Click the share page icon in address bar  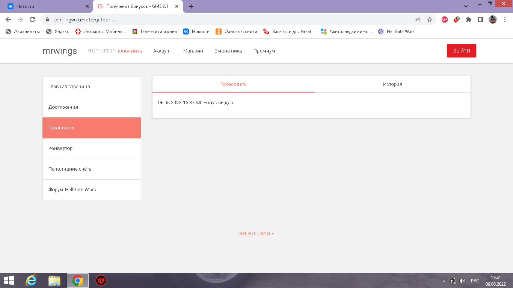tap(418, 19)
